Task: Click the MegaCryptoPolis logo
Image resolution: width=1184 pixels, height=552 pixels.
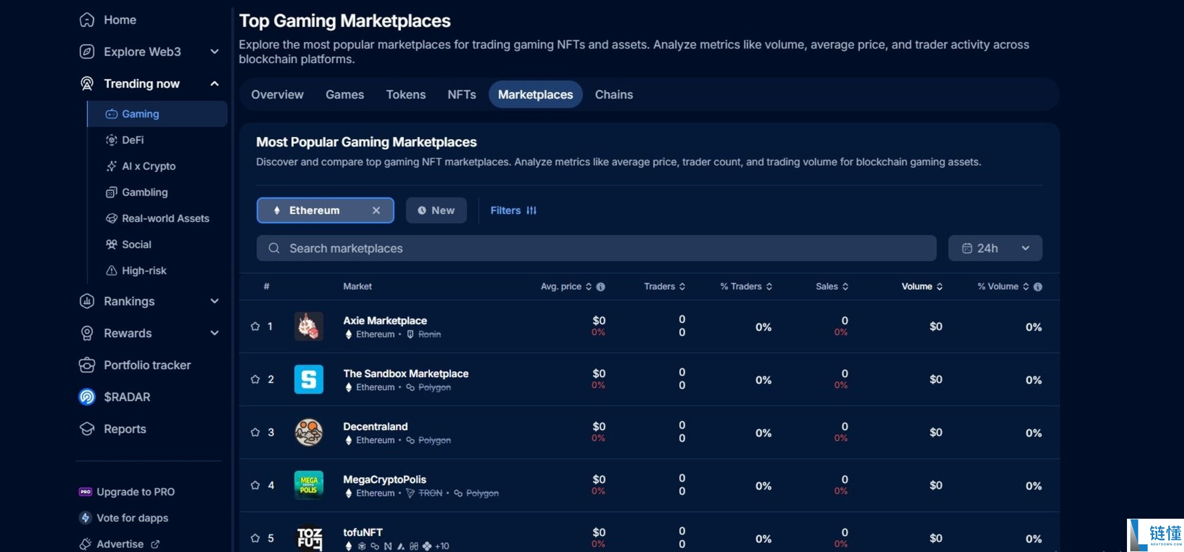Action: (308, 485)
